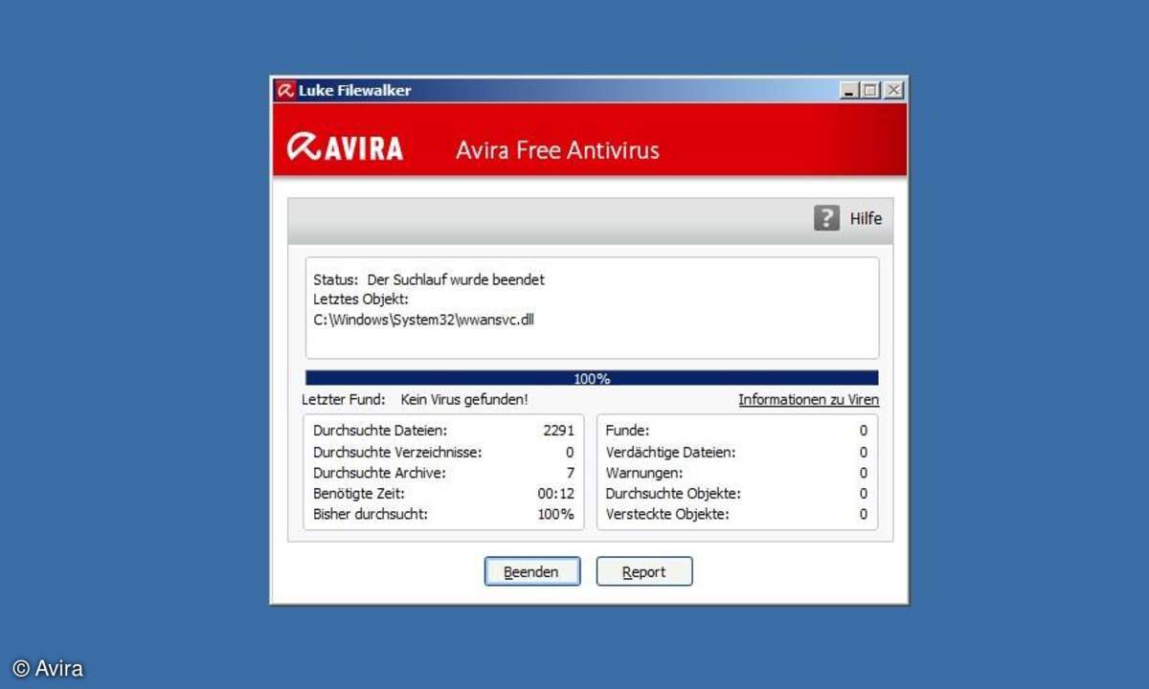Click the 'Durchsuchte Objekte:' label
Screen dimensions: 1149x689
click(673, 494)
